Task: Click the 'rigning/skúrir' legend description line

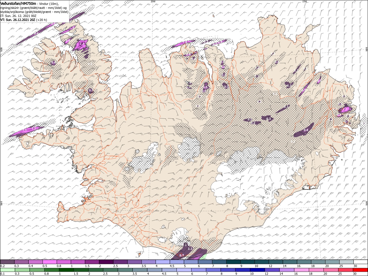Action: pyautogui.click(x=33, y=8)
